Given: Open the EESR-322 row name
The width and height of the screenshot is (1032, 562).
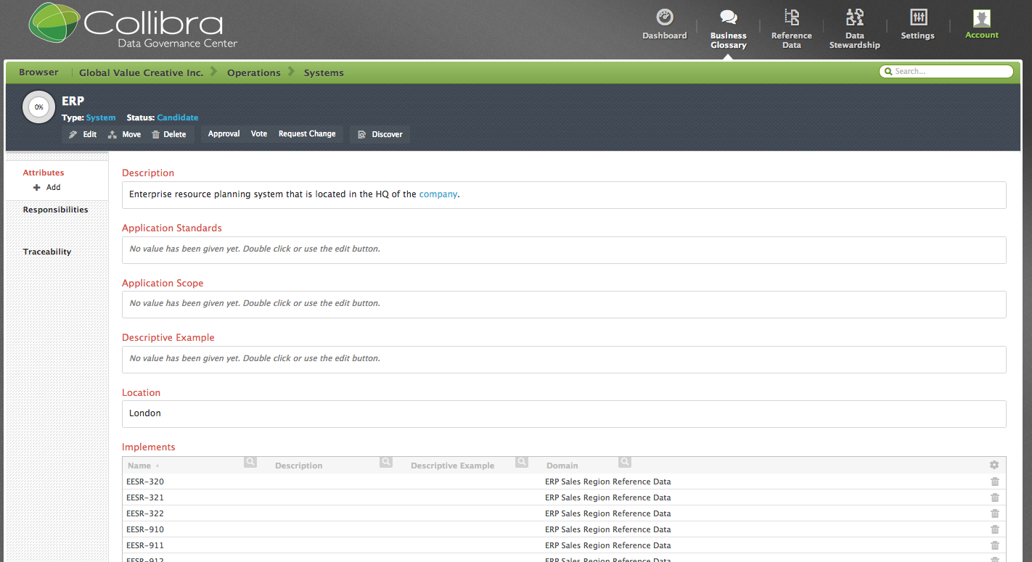Looking at the screenshot, I should pyautogui.click(x=145, y=513).
